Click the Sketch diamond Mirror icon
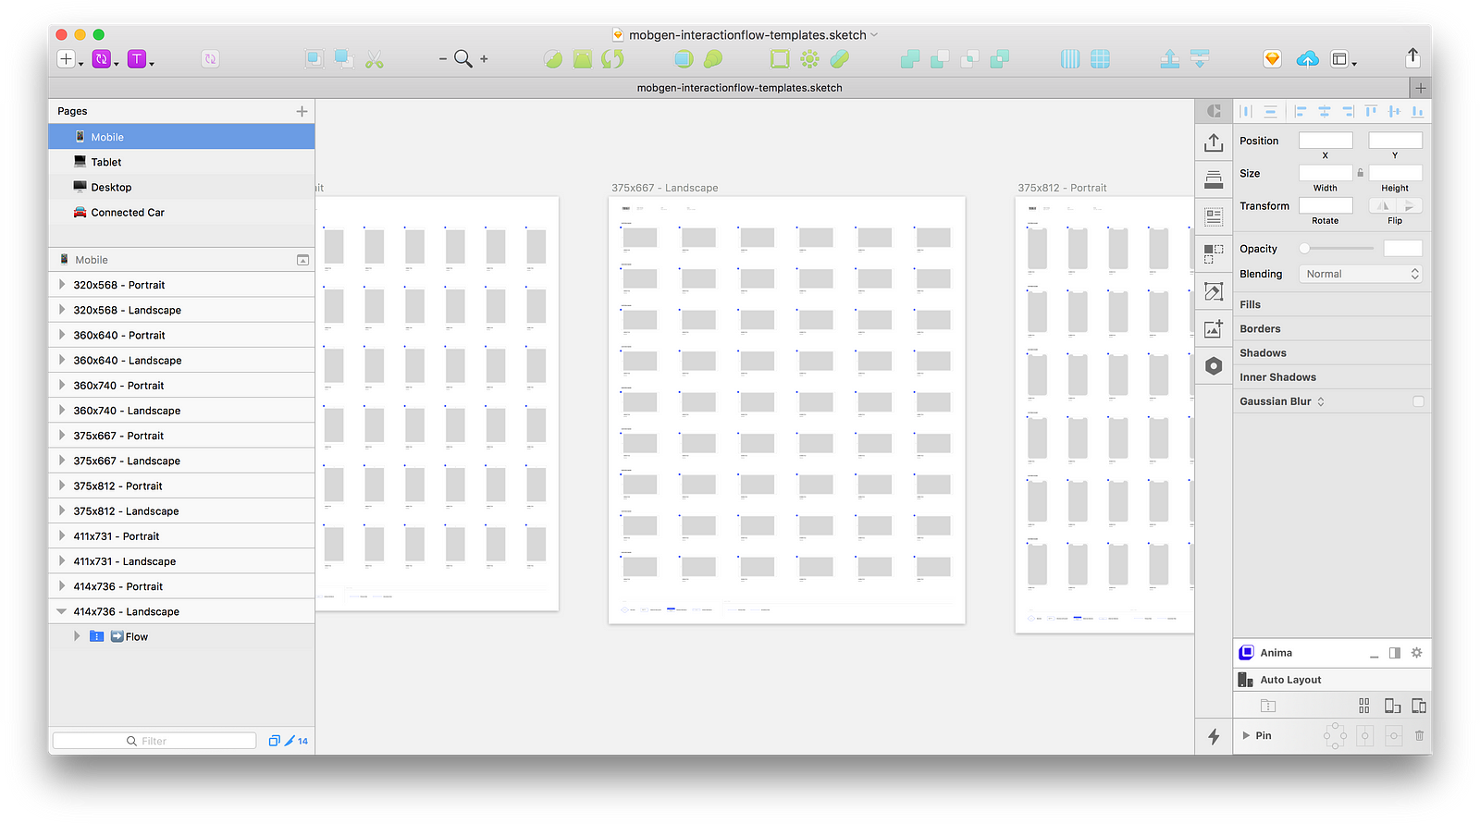1480x824 pixels. pos(1273,59)
